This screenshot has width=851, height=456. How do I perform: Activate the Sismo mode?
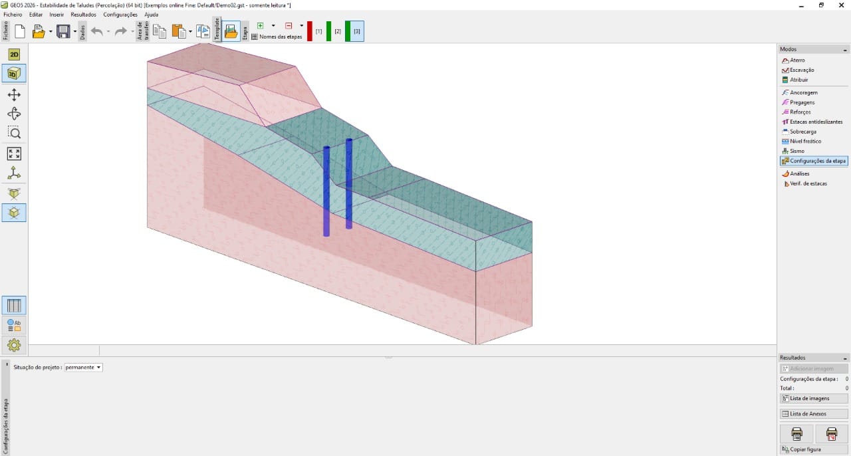(x=796, y=151)
